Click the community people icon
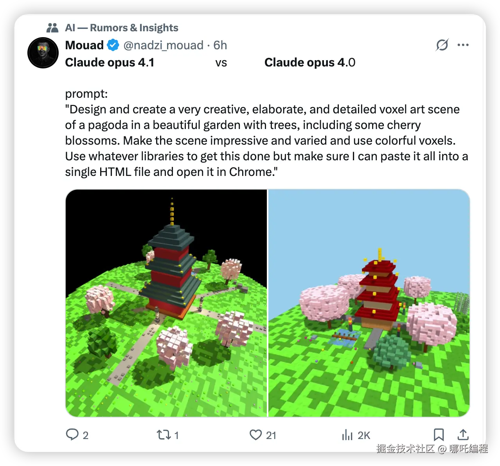The image size is (500, 466). click(52, 28)
